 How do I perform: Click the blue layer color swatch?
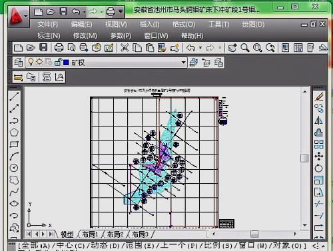(66, 63)
